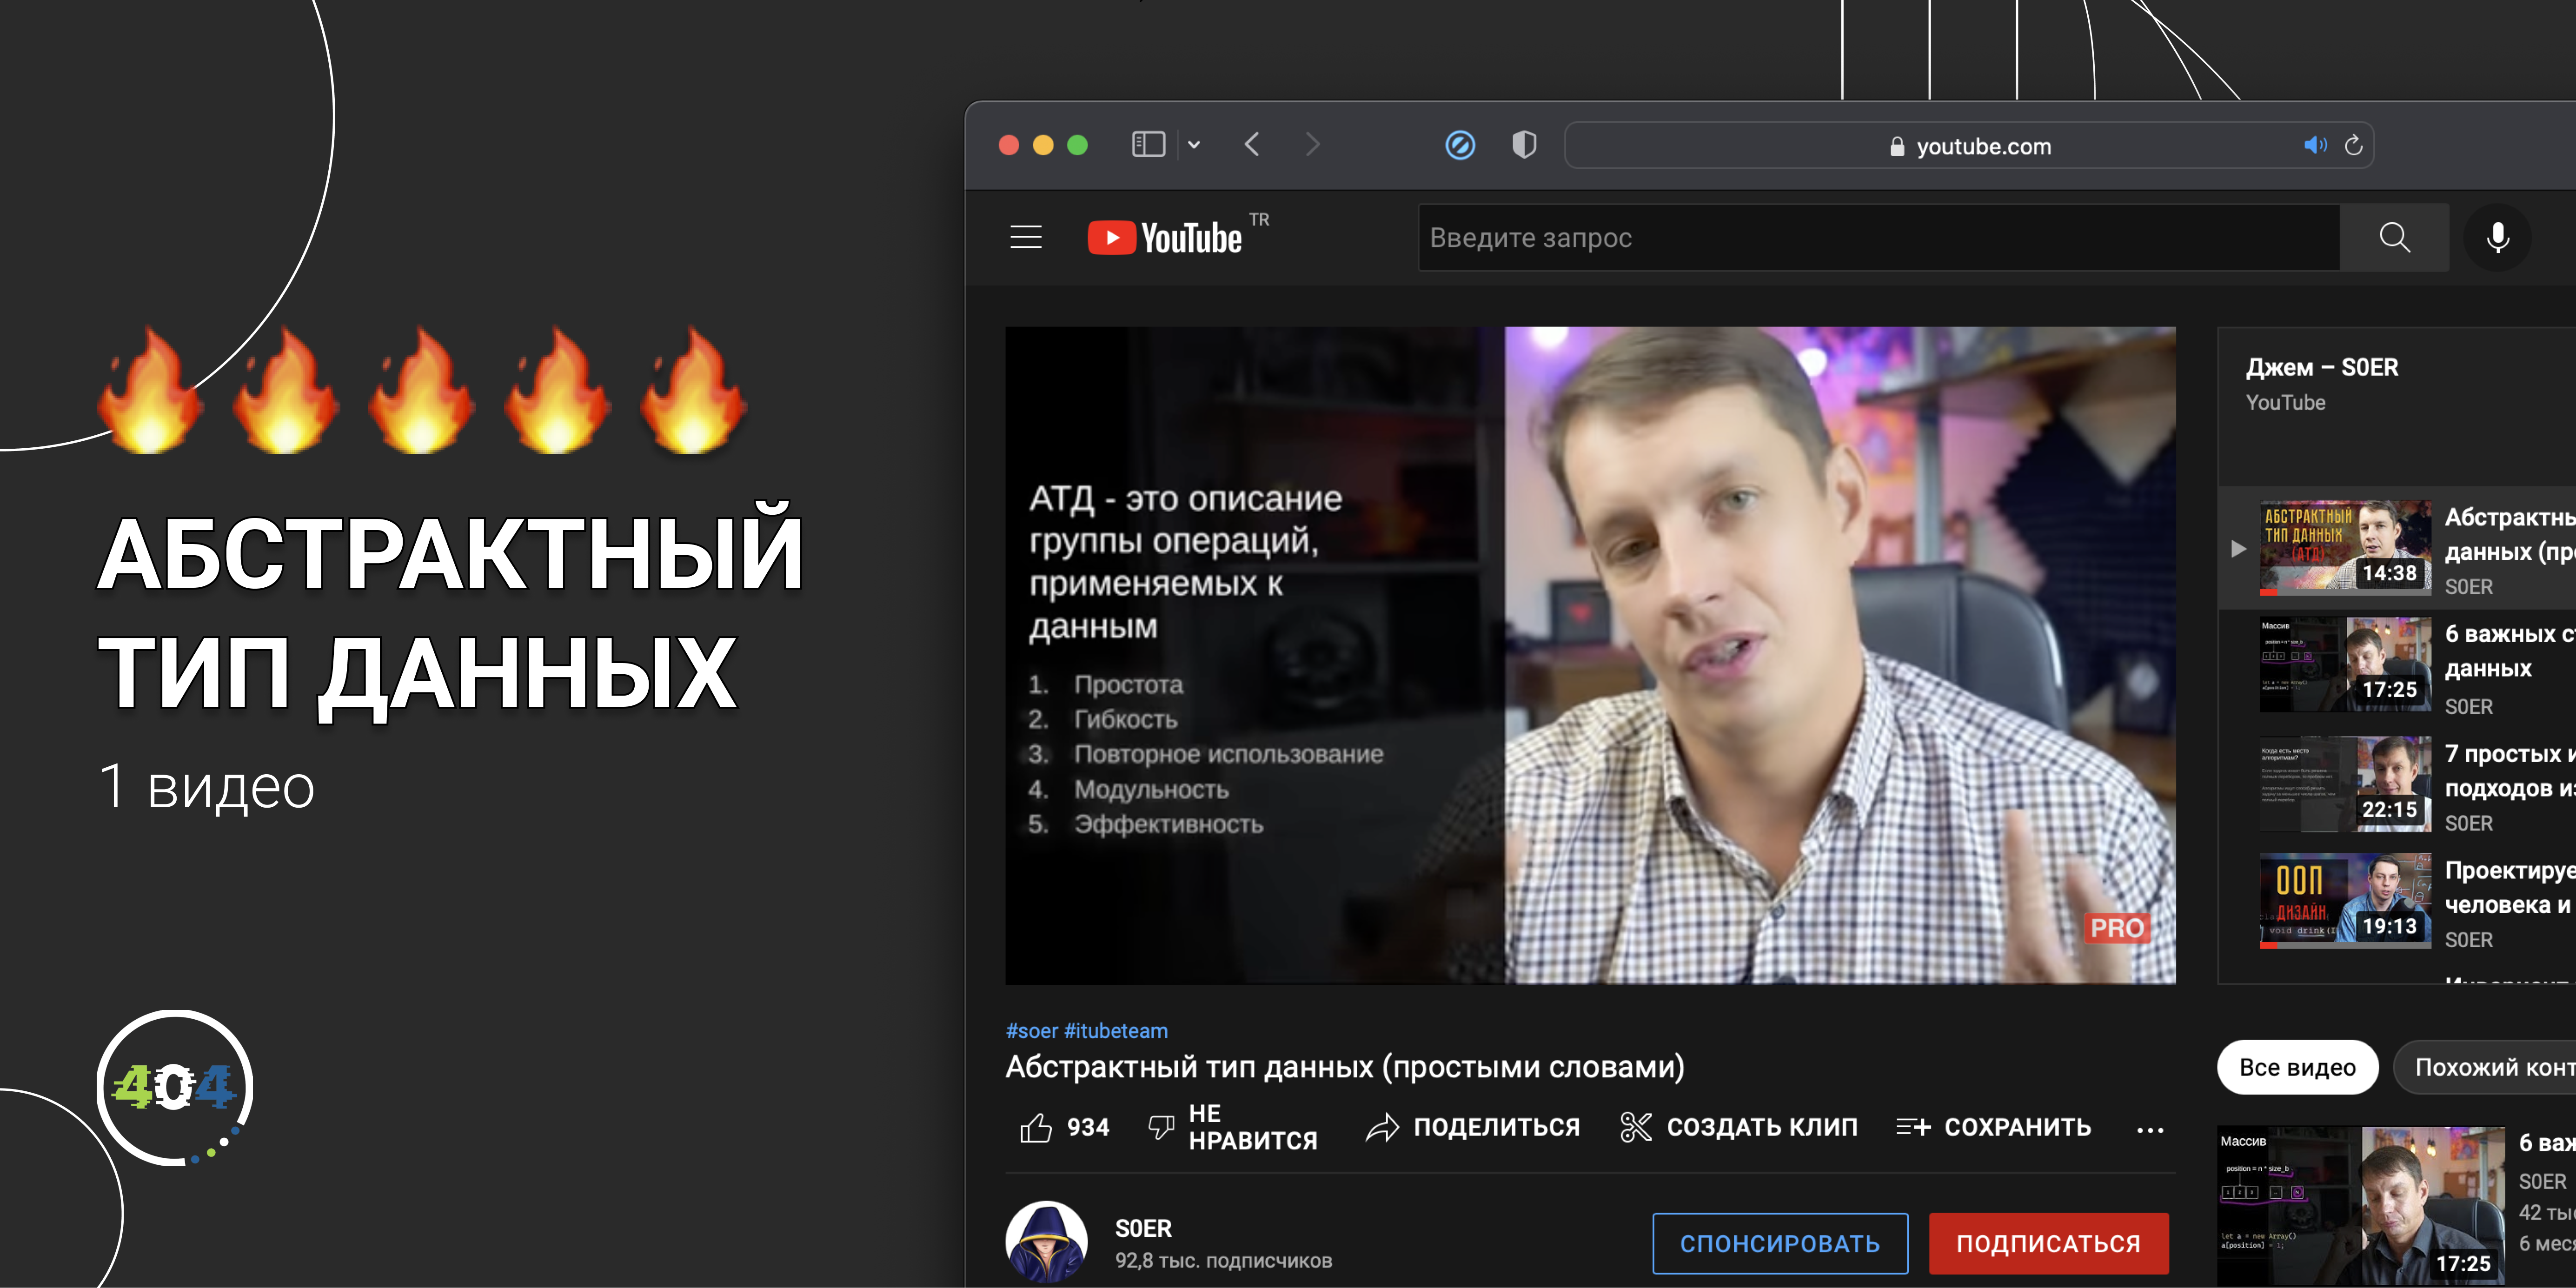Image resolution: width=2576 pixels, height=1288 pixels.
Task: Open the three-dot more actions menu
Action: point(2150,1130)
